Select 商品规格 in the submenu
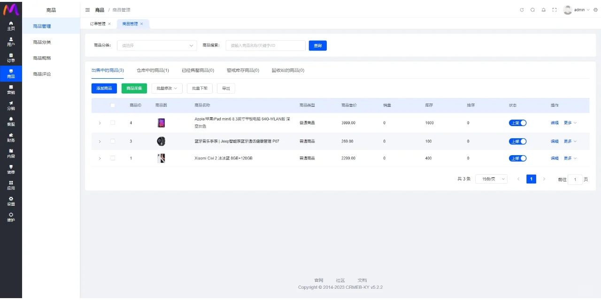601x300 pixels. point(42,58)
